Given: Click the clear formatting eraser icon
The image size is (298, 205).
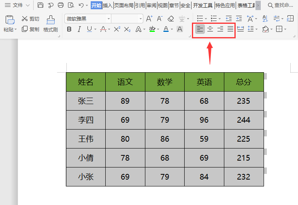Looking at the screenshot, I should (171, 19).
